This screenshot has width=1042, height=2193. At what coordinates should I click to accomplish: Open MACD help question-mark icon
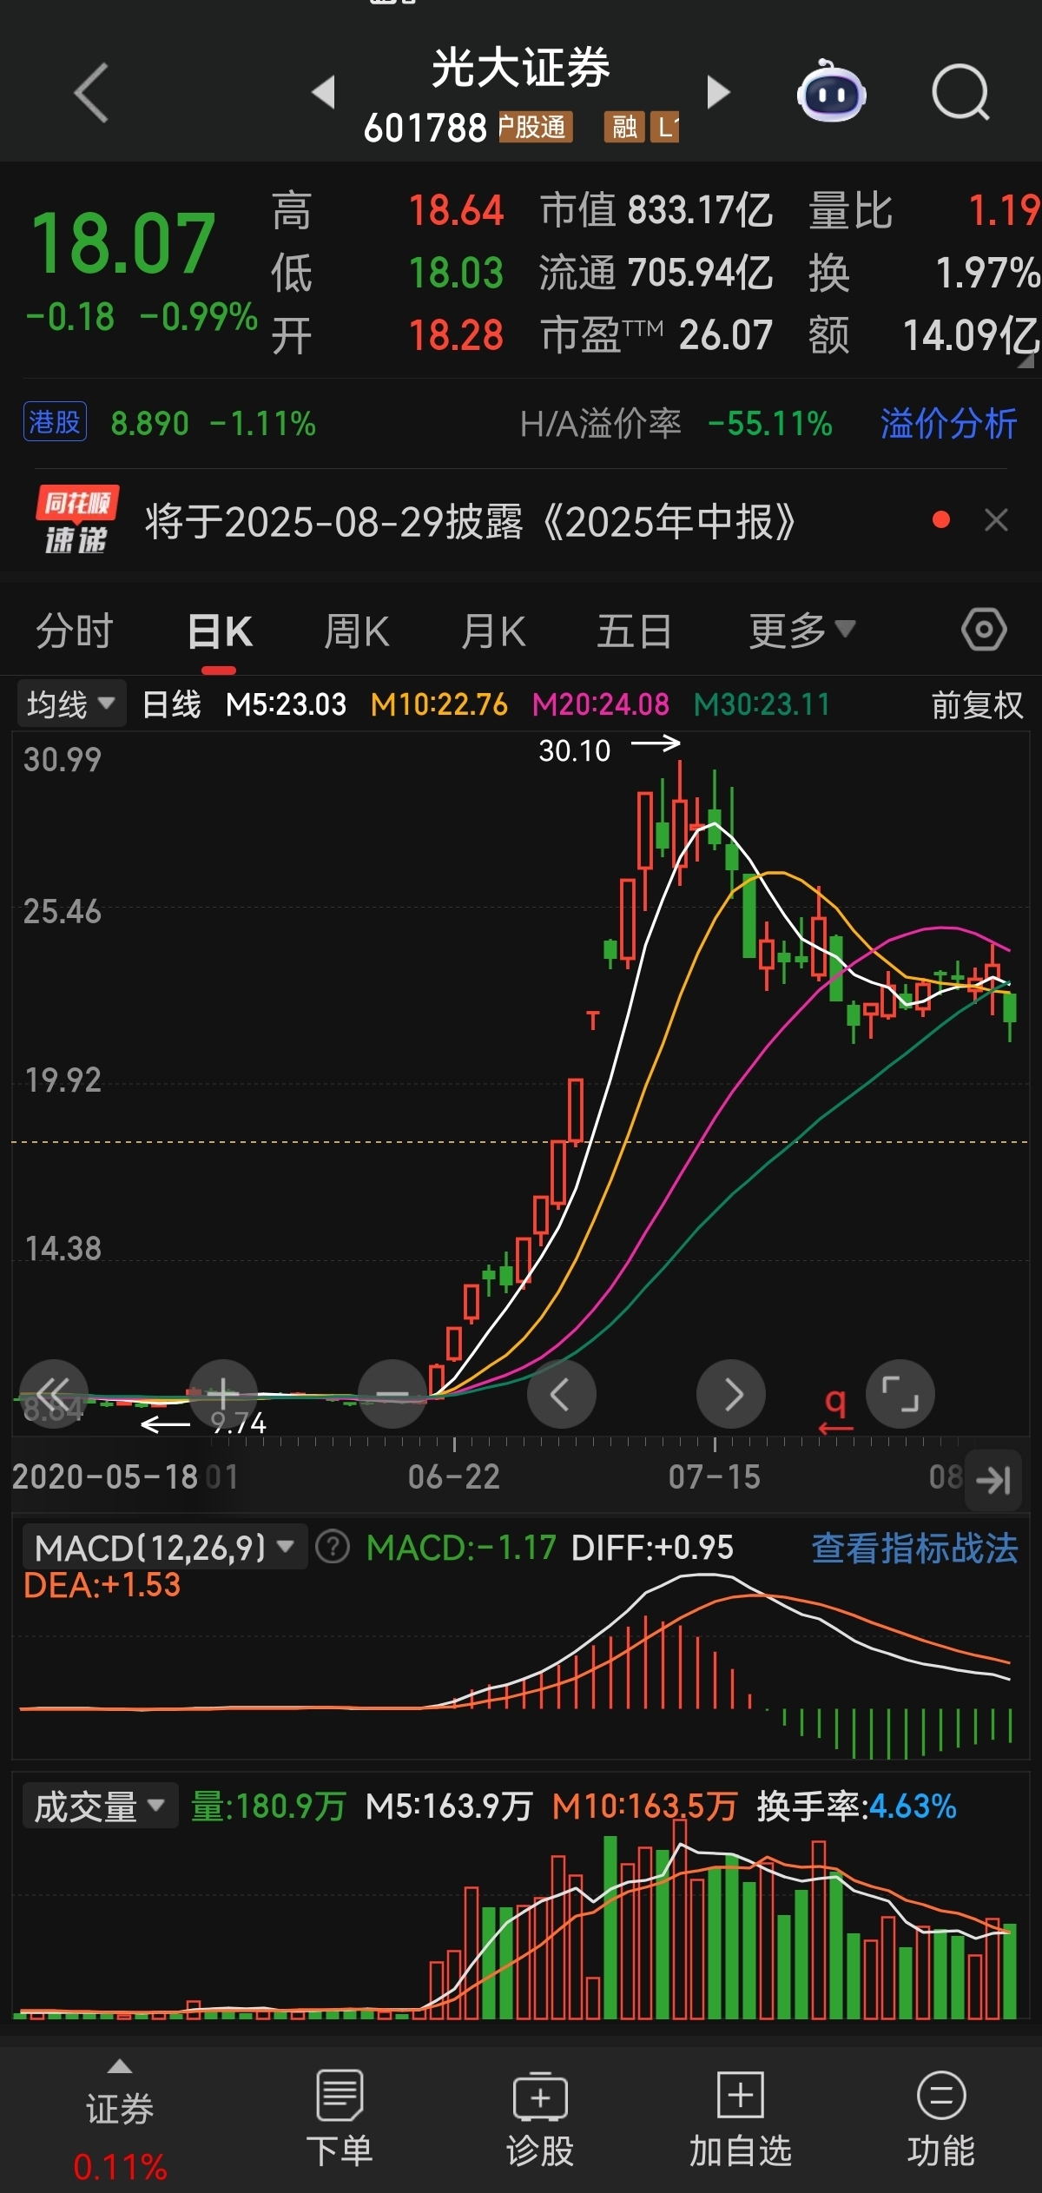click(x=333, y=1547)
